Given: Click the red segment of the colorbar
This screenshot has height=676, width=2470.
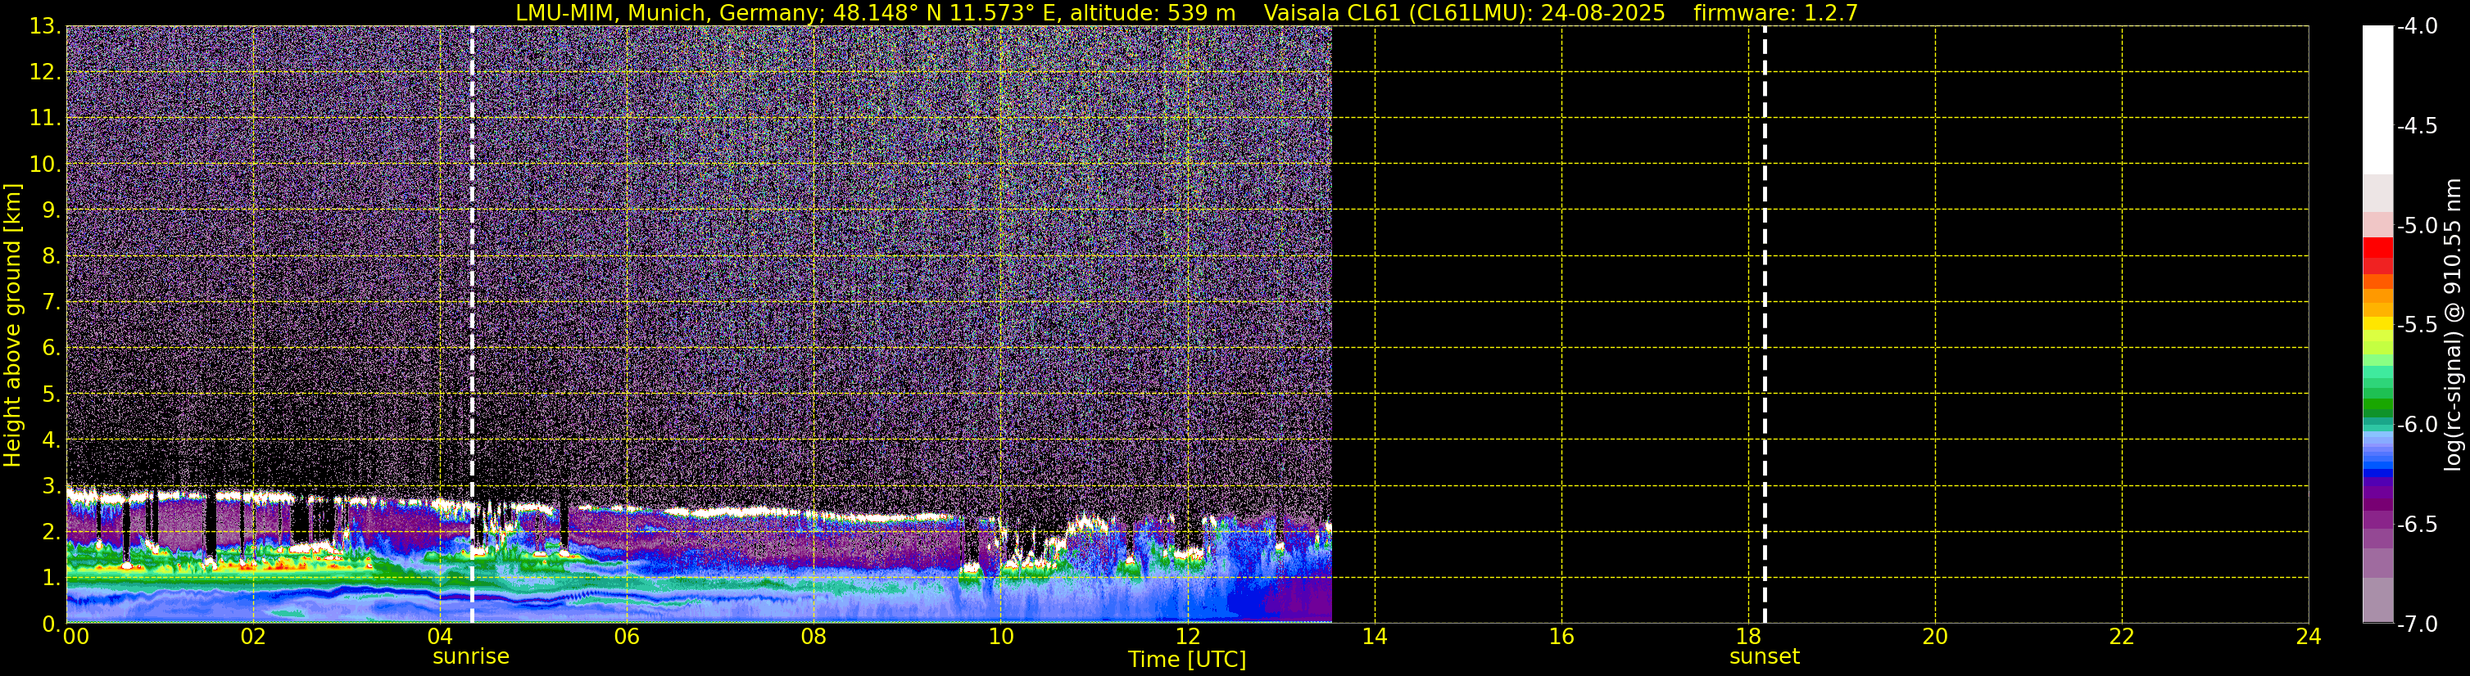Looking at the screenshot, I should [x=2377, y=249].
